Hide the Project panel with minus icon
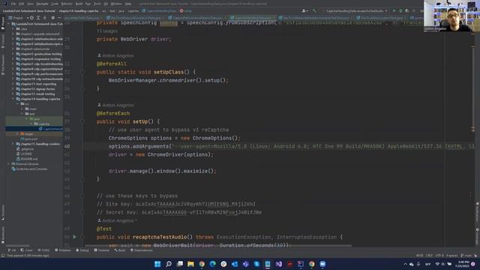 click(59, 18)
